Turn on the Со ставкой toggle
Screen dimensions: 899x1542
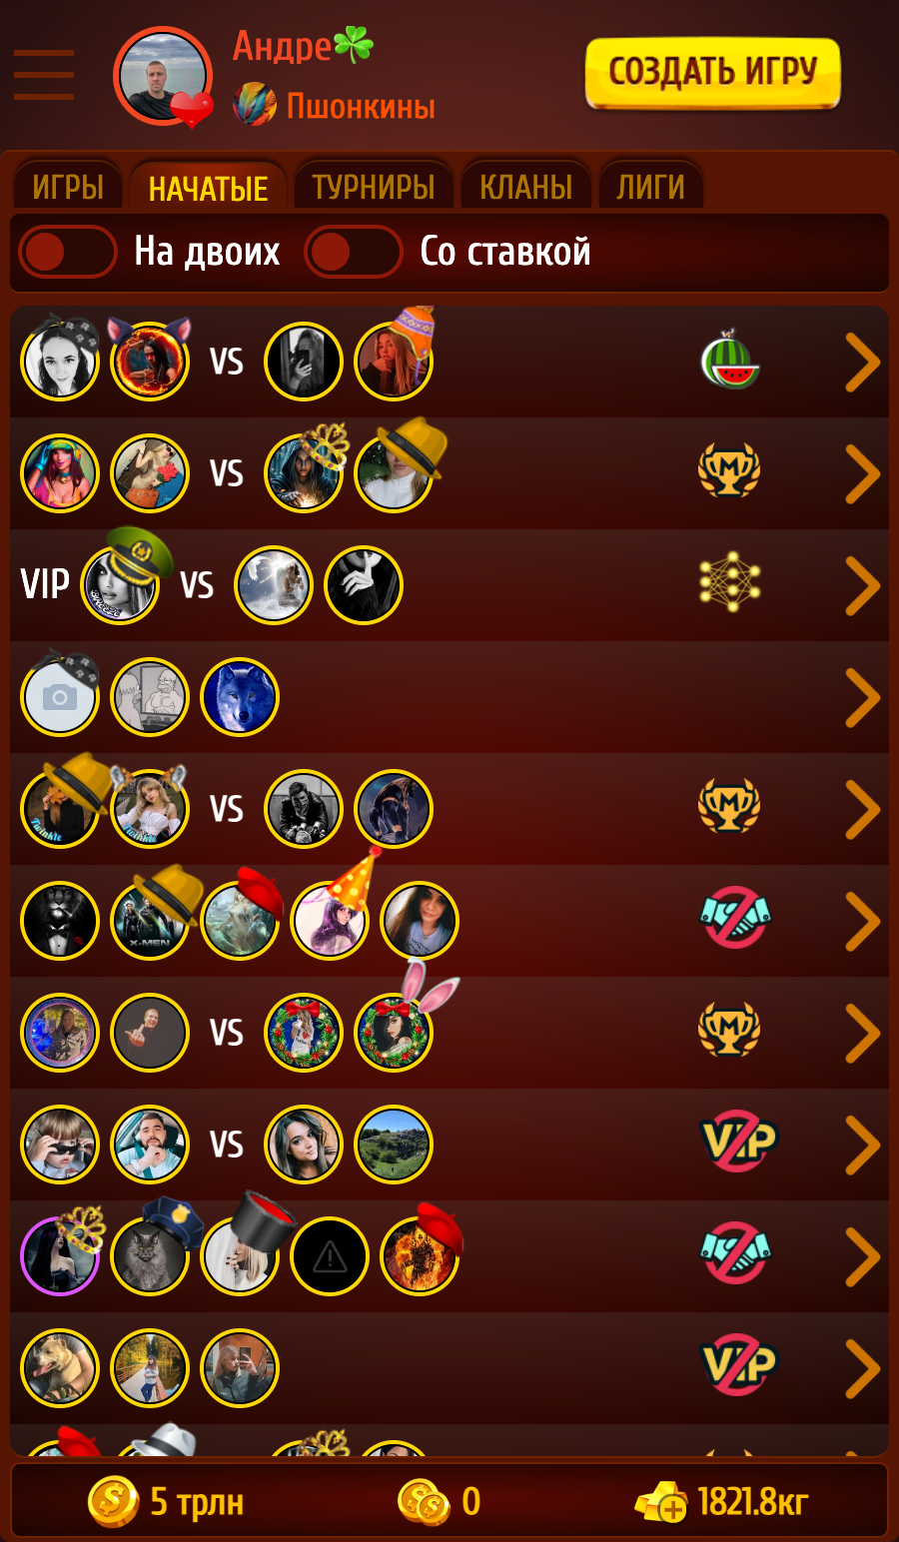pos(354,252)
